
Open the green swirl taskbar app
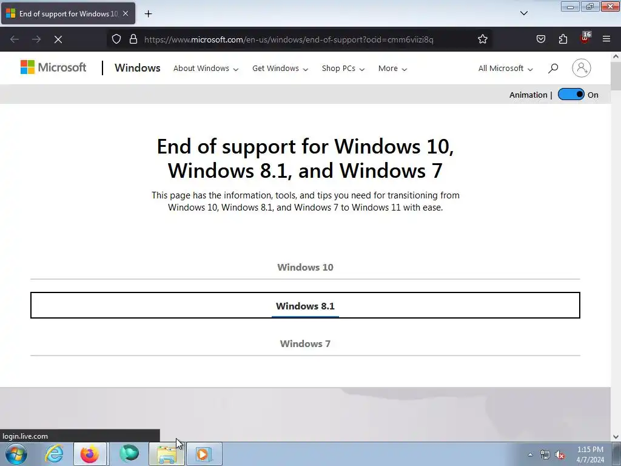point(129,454)
